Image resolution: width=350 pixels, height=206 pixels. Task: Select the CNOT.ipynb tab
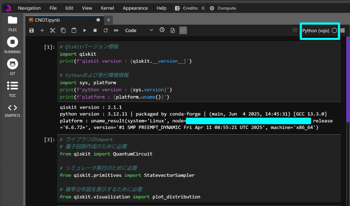point(48,20)
